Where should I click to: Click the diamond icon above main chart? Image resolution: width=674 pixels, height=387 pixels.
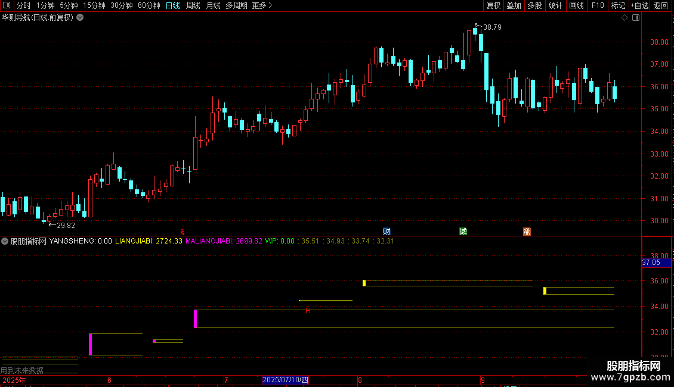click(x=624, y=18)
